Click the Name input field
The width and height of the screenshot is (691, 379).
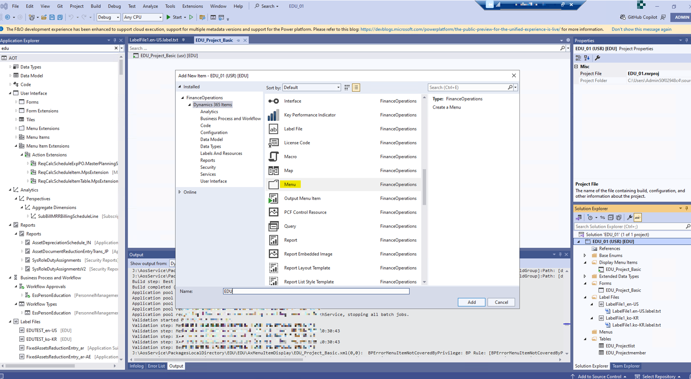tap(316, 291)
